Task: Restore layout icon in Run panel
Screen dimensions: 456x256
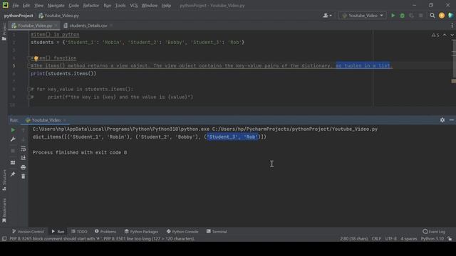Action: pos(13,163)
